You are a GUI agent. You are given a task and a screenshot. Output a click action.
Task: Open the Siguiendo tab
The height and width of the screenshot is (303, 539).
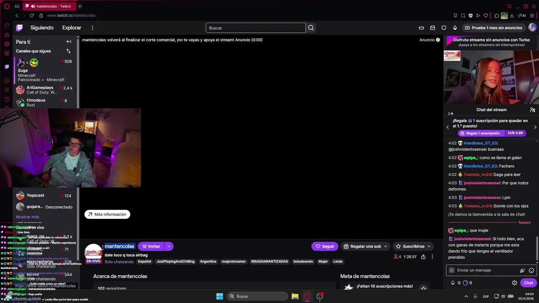[x=42, y=28]
